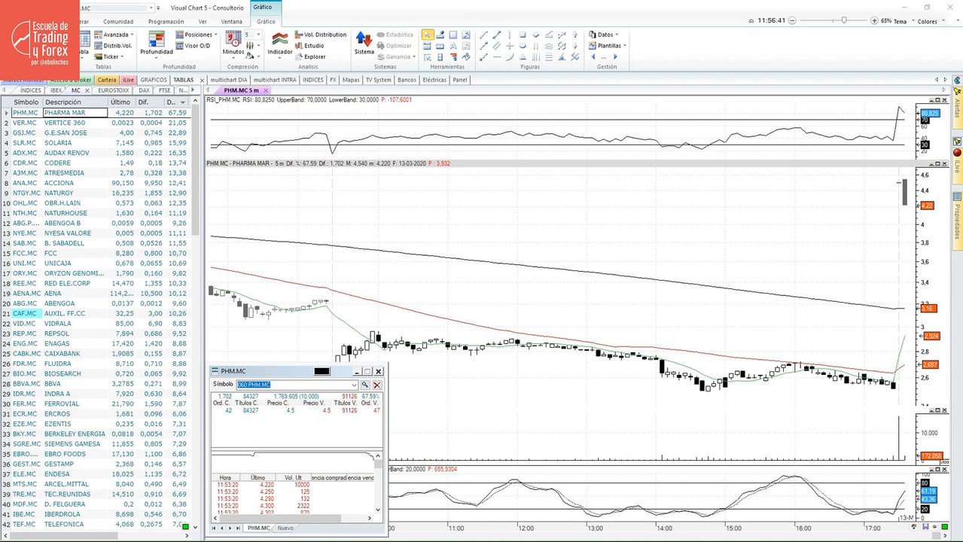The image size is (963, 542).
Task: Click the Hora column header in PHM.MC window
Action: (224, 477)
